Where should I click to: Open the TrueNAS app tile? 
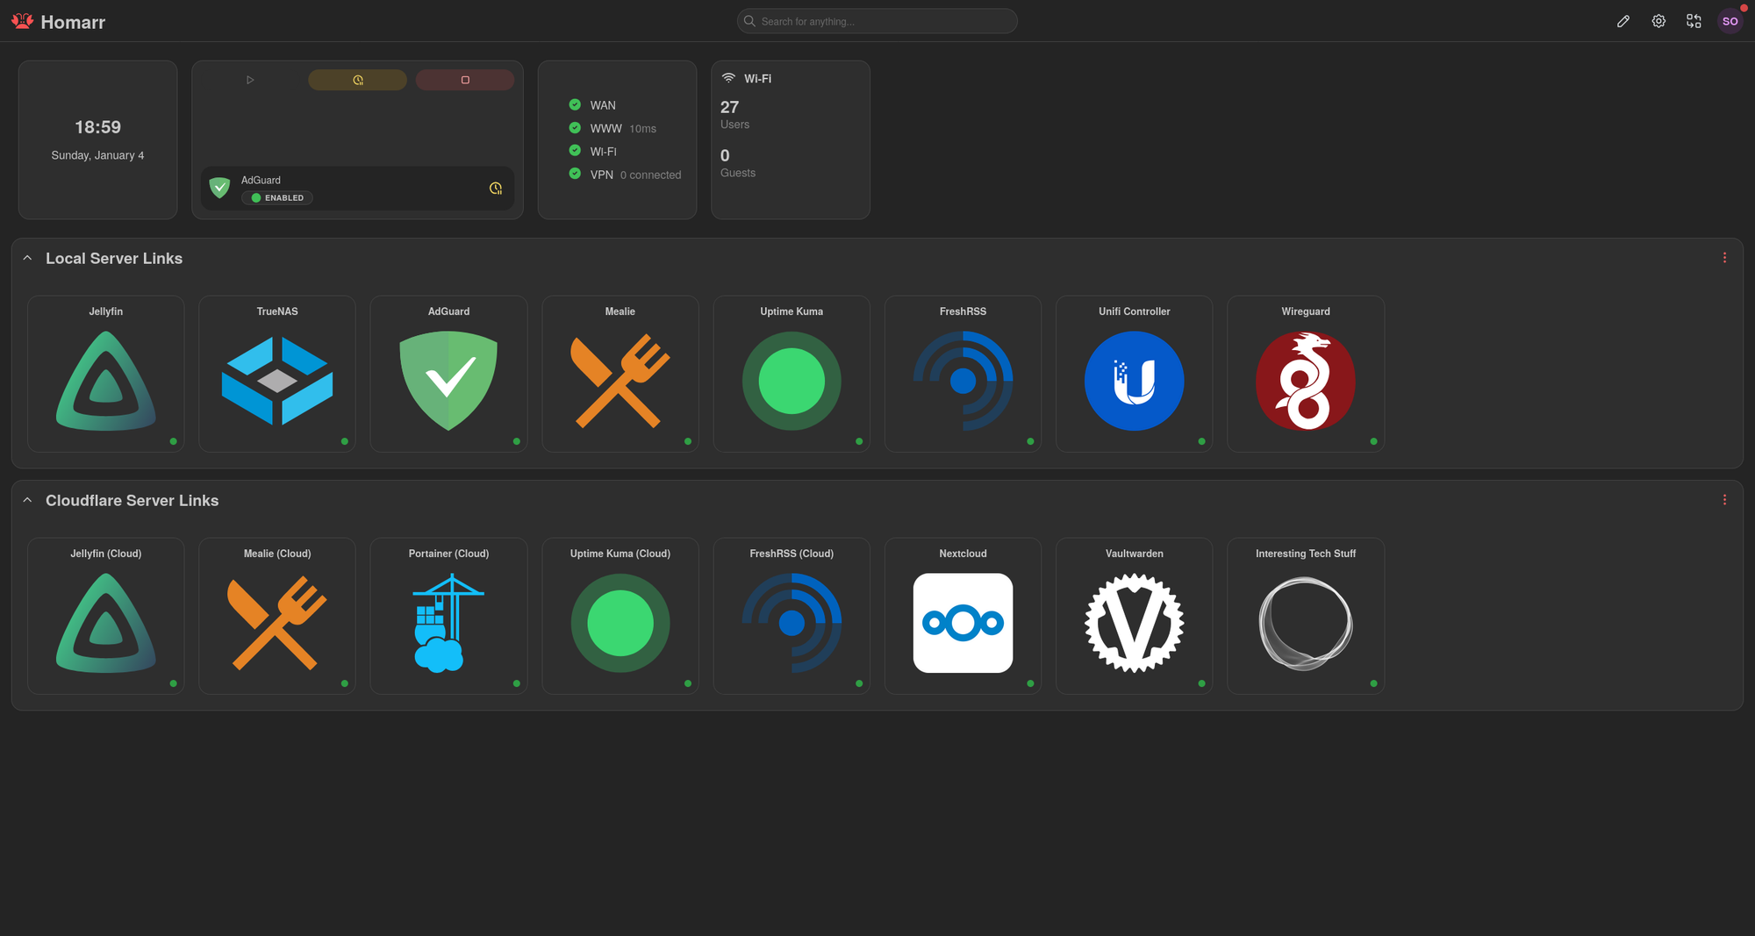click(277, 375)
